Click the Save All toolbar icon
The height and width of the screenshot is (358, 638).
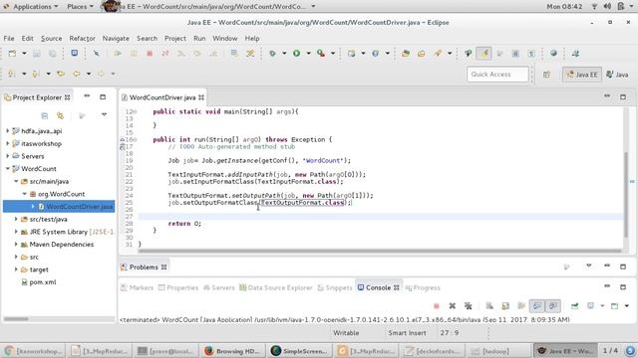coord(53,53)
